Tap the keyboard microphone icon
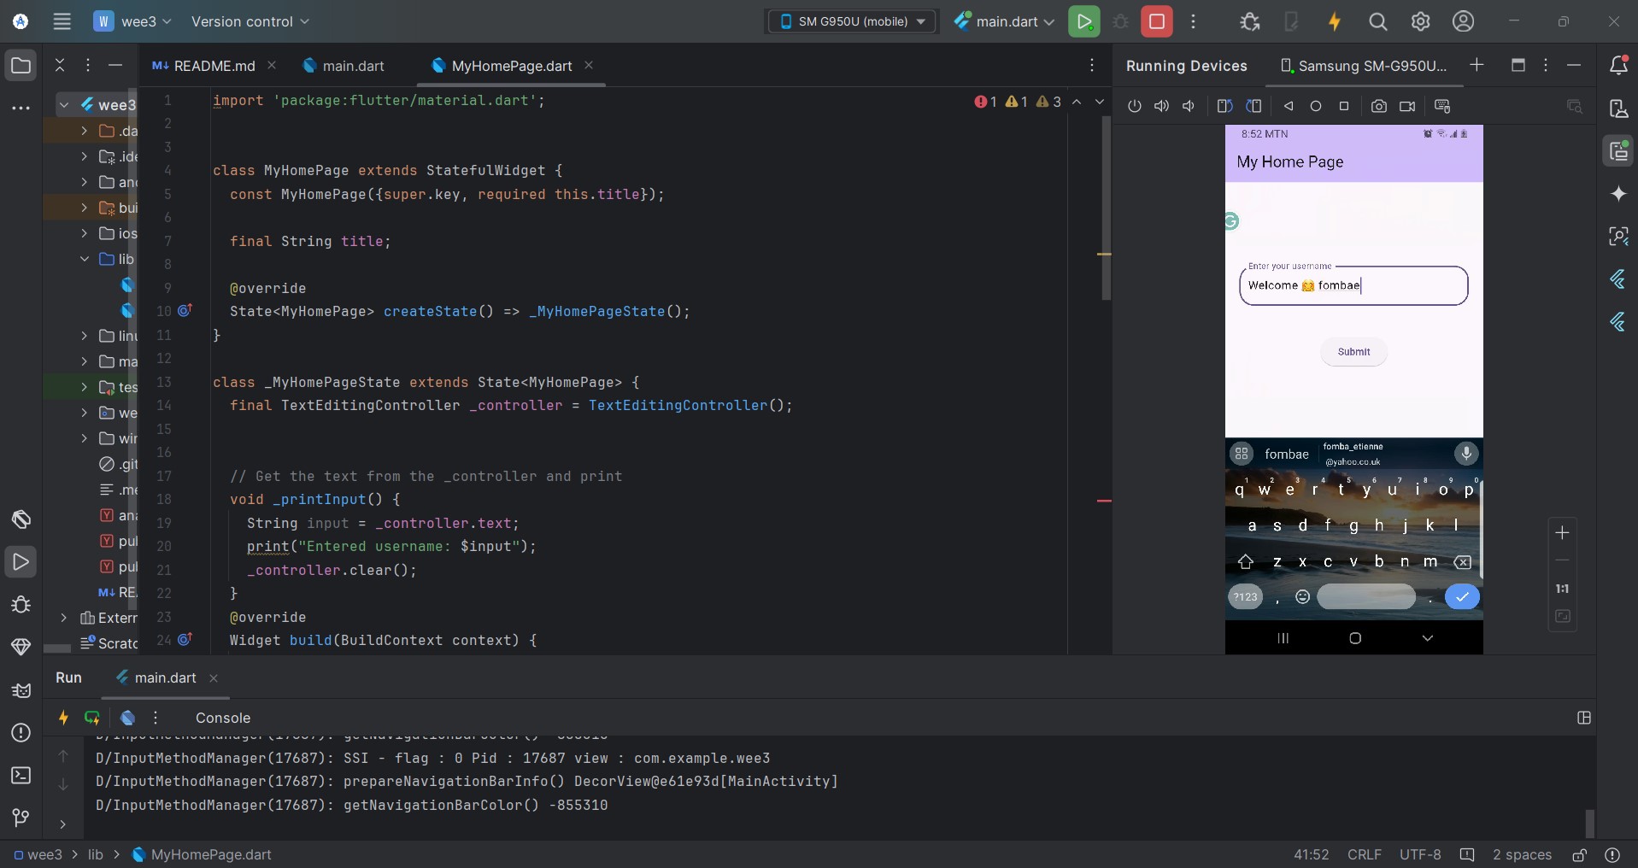This screenshot has width=1638, height=868. click(1466, 454)
